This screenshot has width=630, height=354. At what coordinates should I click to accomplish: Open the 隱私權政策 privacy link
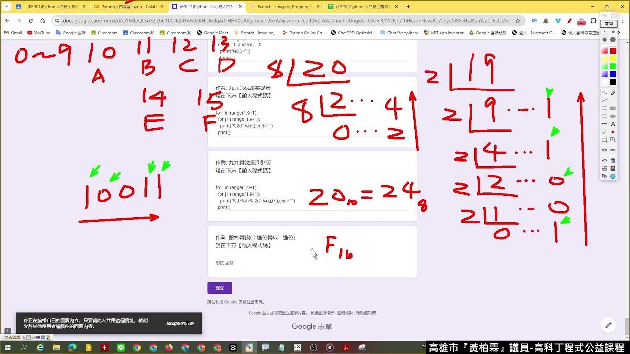point(366,313)
